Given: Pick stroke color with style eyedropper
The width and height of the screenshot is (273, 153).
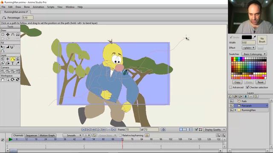Looking at the screenshot, I should click(x=254, y=37).
